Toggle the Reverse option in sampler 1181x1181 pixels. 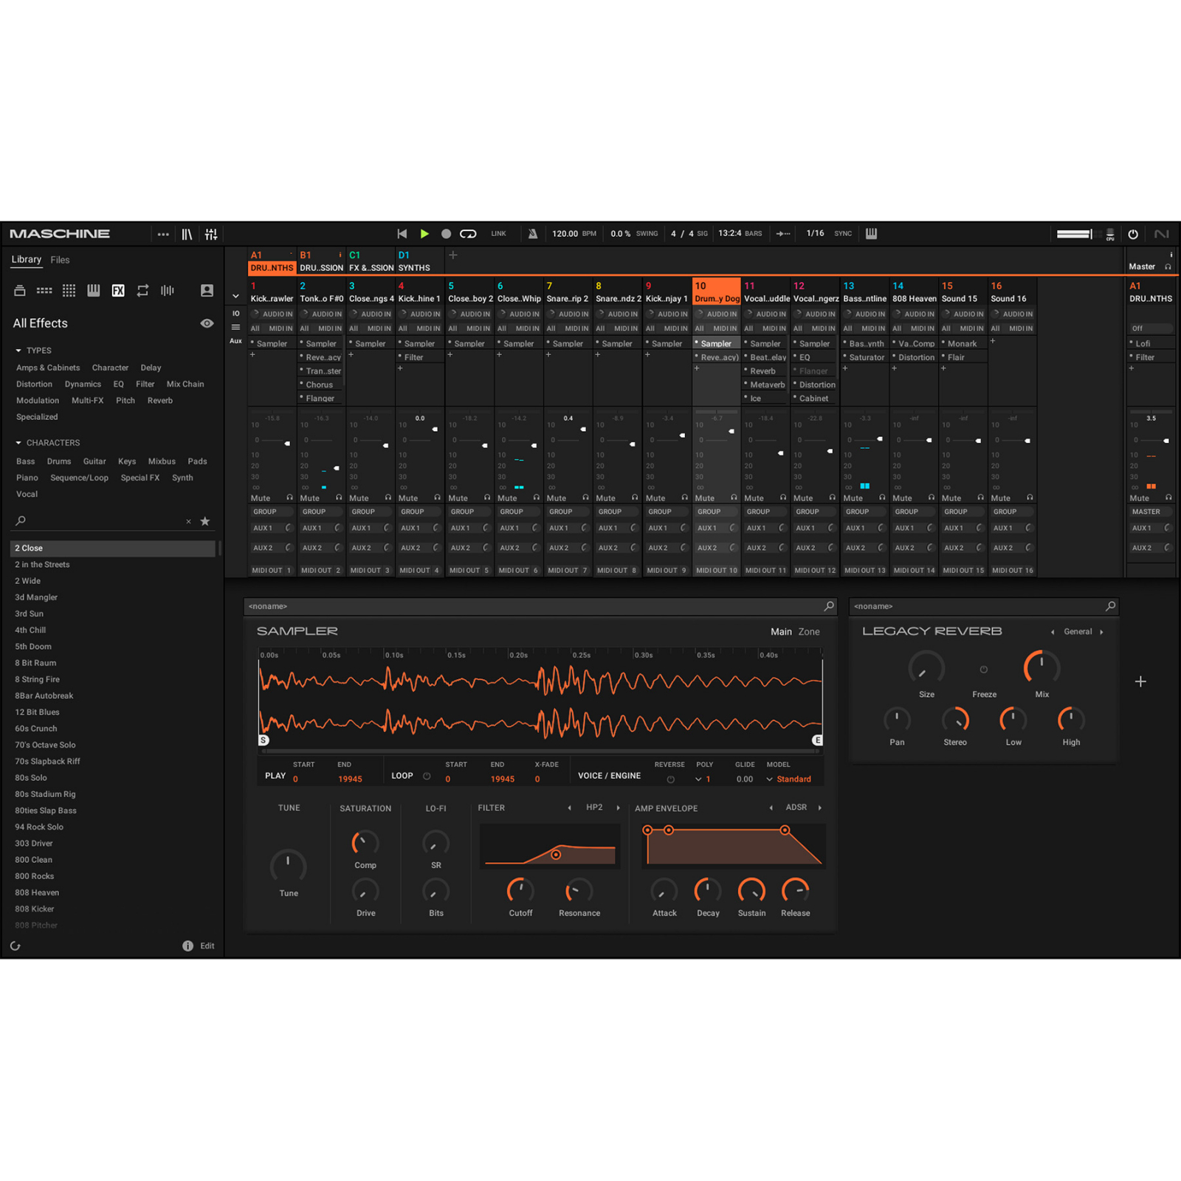(670, 779)
